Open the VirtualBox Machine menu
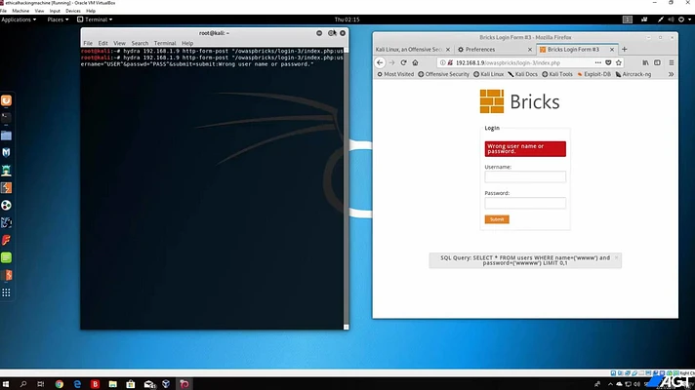 [x=20, y=11]
